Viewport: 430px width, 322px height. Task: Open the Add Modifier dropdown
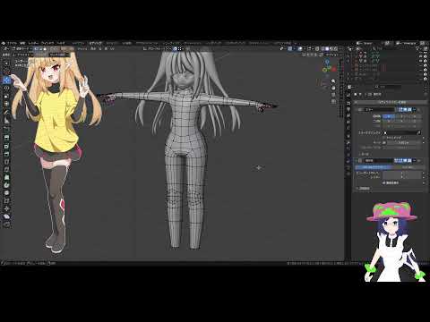pos(391,102)
